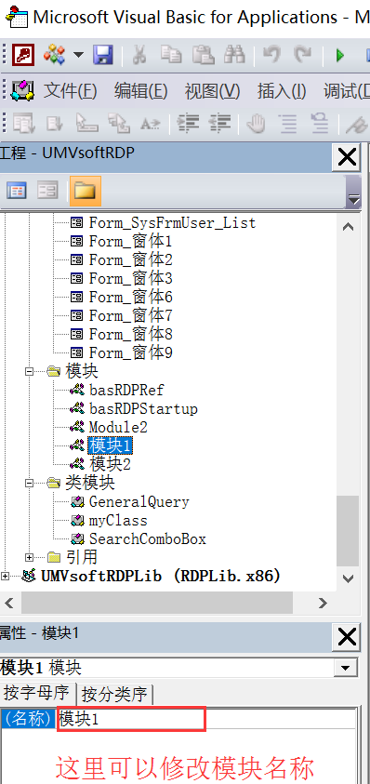The image size is (370, 784).
Task: Select the myClass class module
Action: (118, 520)
